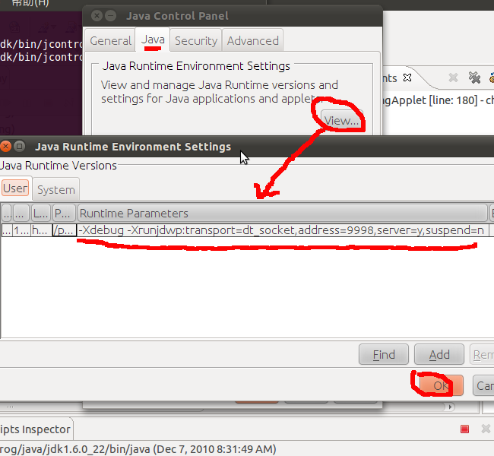Click the jdk1.6.0_22/bin/java console status text
The height and width of the screenshot is (456, 494).
(138, 448)
